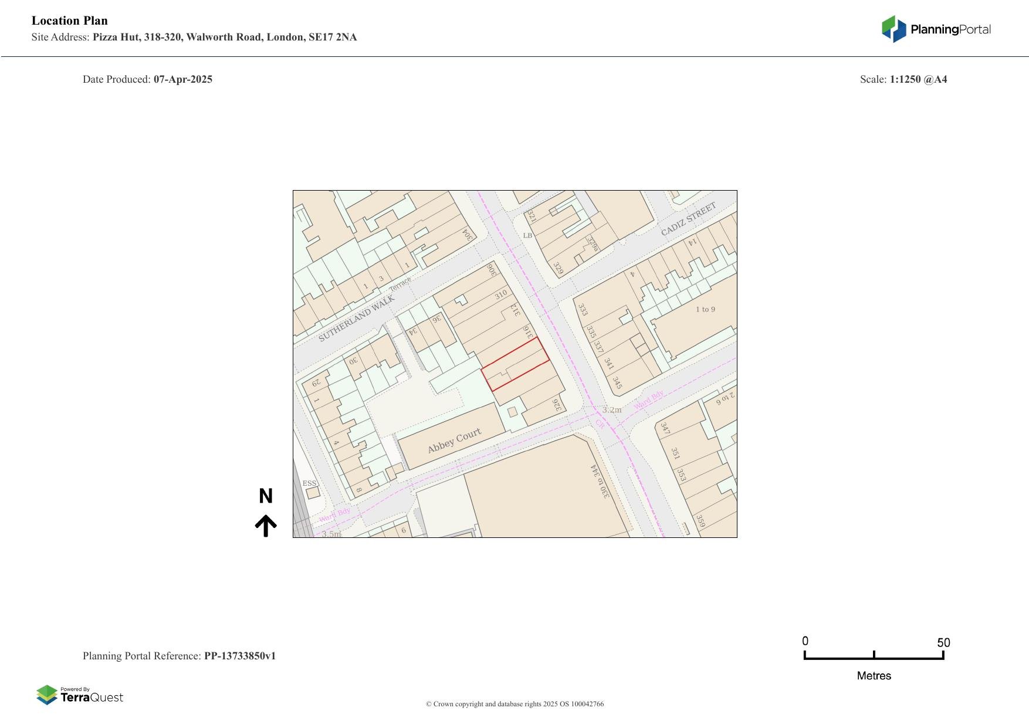Image resolution: width=1029 pixels, height=728 pixels.
Task: Select the red outlined site boundary
Action: point(515,364)
